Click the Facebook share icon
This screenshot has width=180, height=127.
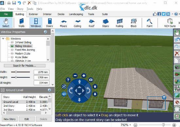[159, 14]
